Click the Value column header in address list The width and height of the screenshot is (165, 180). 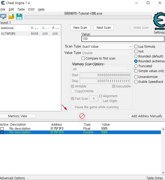[x=131, y=125]
